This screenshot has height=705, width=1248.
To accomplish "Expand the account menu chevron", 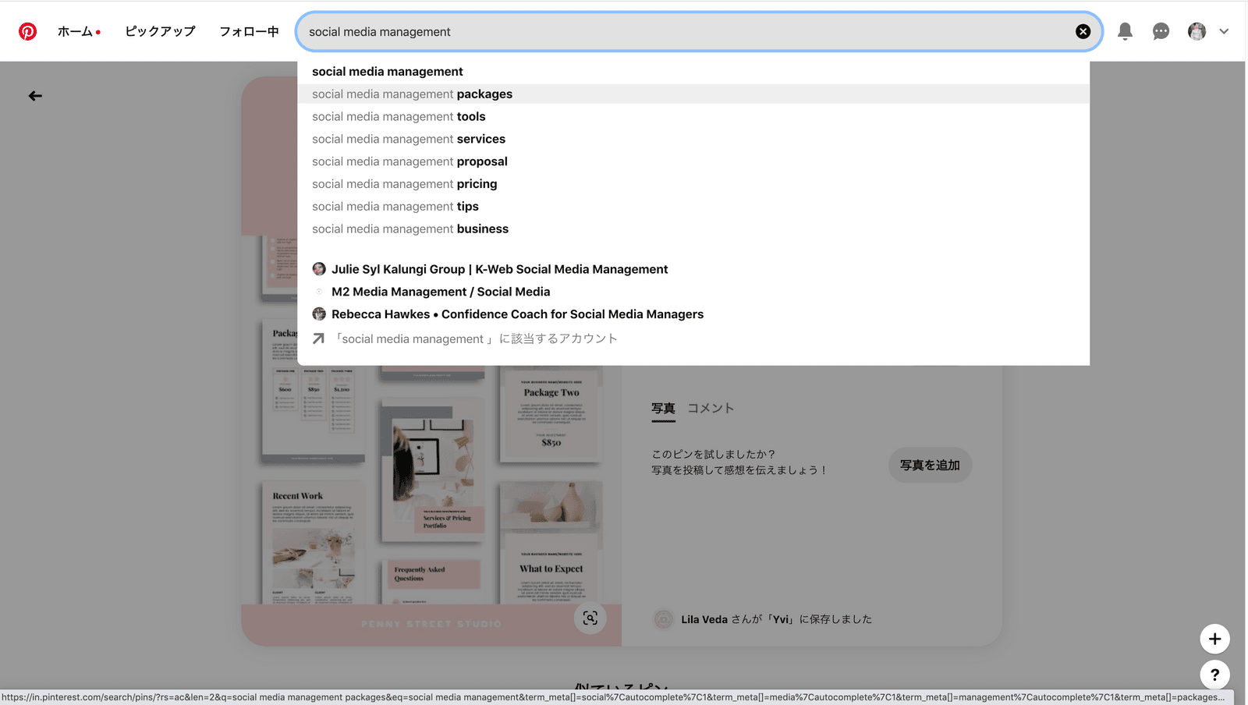I will 1224,31.
